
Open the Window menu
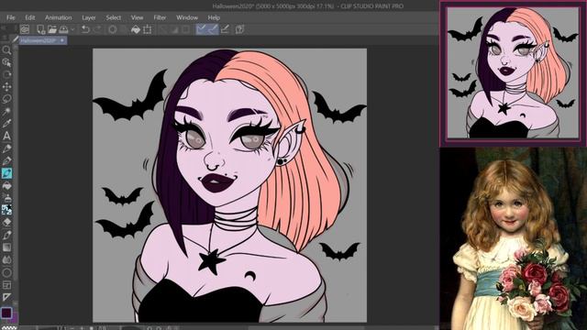(187, 17)
